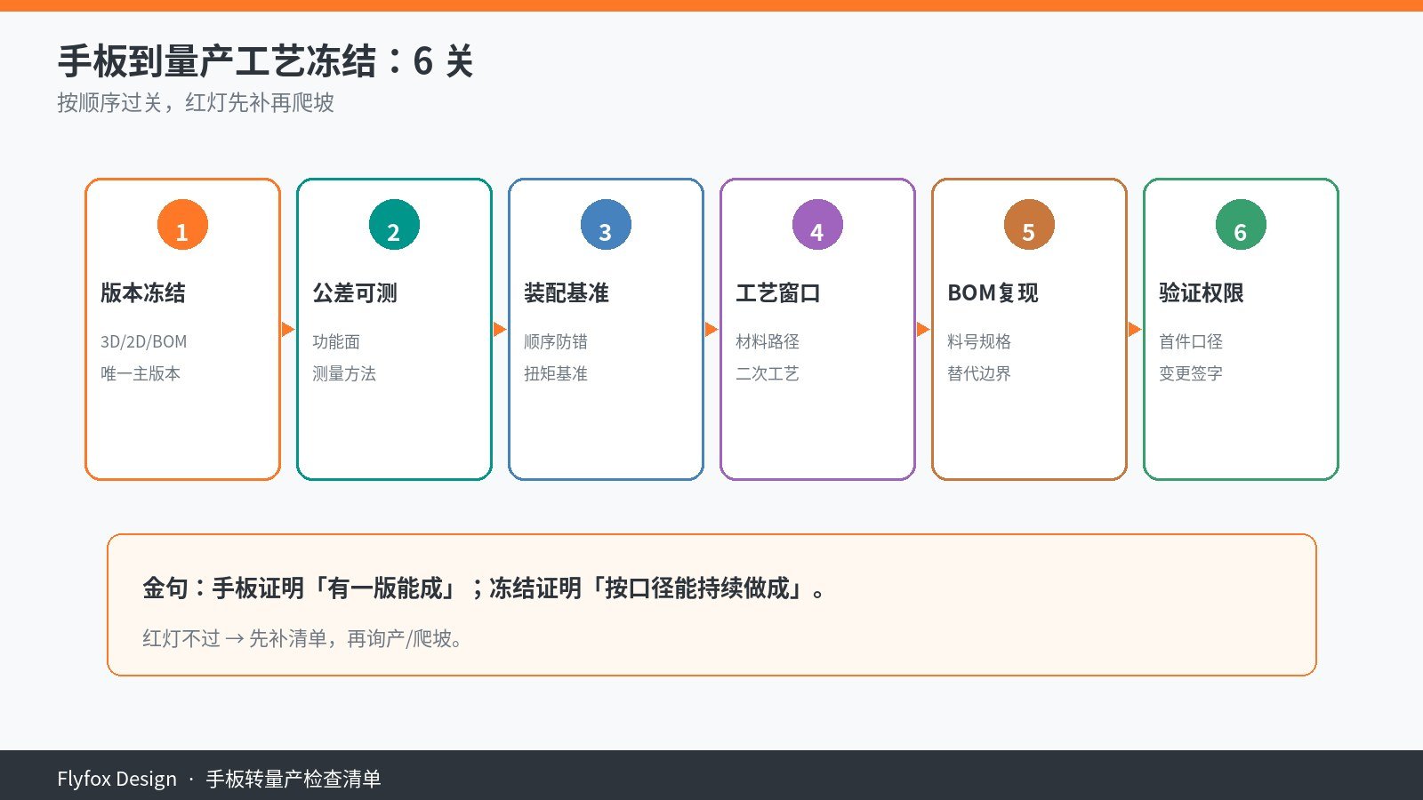Select the subtitle 按顺序过关，红灯先补再爬坡
Screen dimensions: 1423x800
(x=196, y=103)
